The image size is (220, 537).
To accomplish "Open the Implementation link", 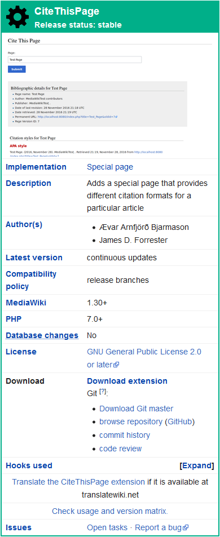I will pyautogui.click(x=36, y=167).
